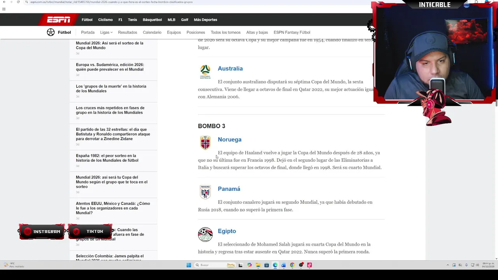The width and height of the screenshot is (498, 280).
Task: Expand the Ligas dropdown menu
Action: 106,32
